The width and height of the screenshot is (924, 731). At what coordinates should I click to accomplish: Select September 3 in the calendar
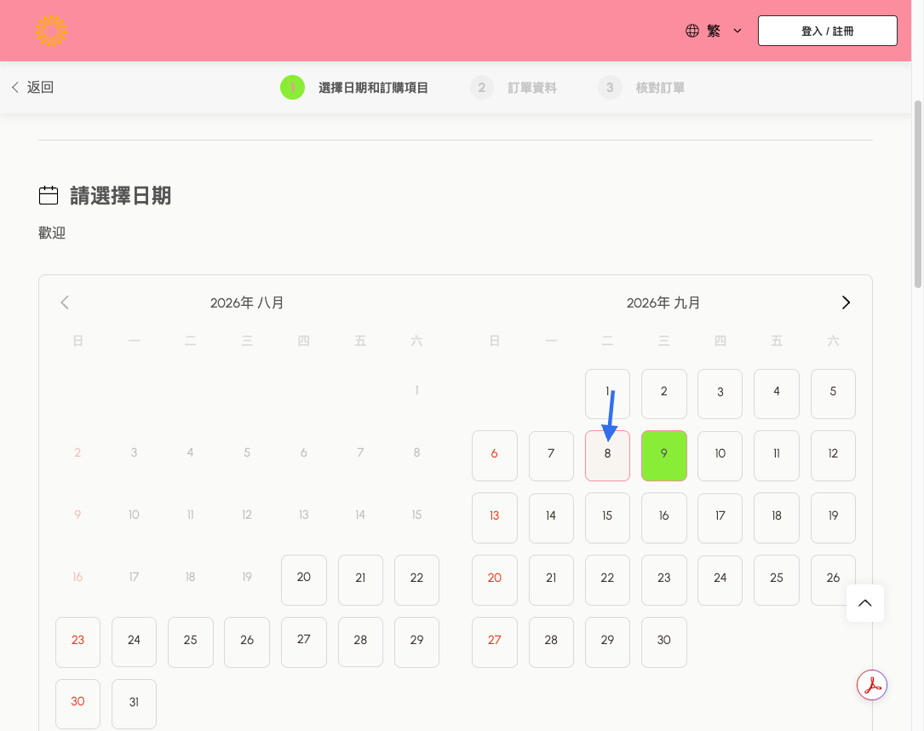[x=720, y=394]
